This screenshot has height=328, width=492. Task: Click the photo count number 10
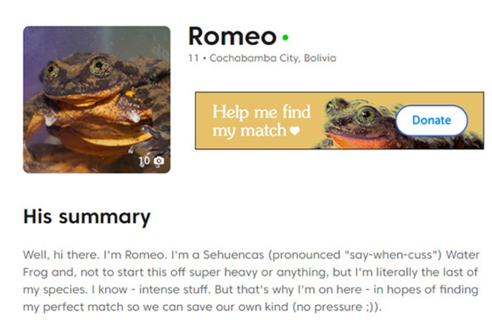click(x=144, y=161)
